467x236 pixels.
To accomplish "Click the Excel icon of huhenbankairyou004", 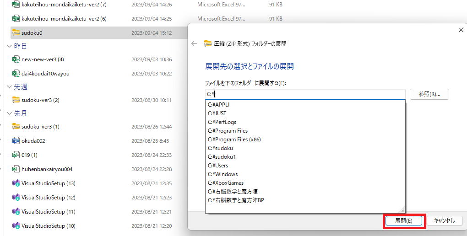I will 16,169.
